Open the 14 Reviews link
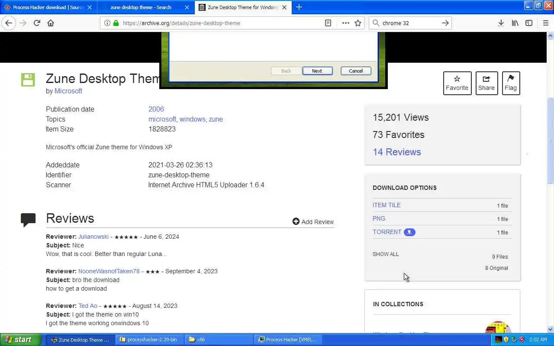Image resolution: width=554 pixels, height=346 pixels. (397, 152)
